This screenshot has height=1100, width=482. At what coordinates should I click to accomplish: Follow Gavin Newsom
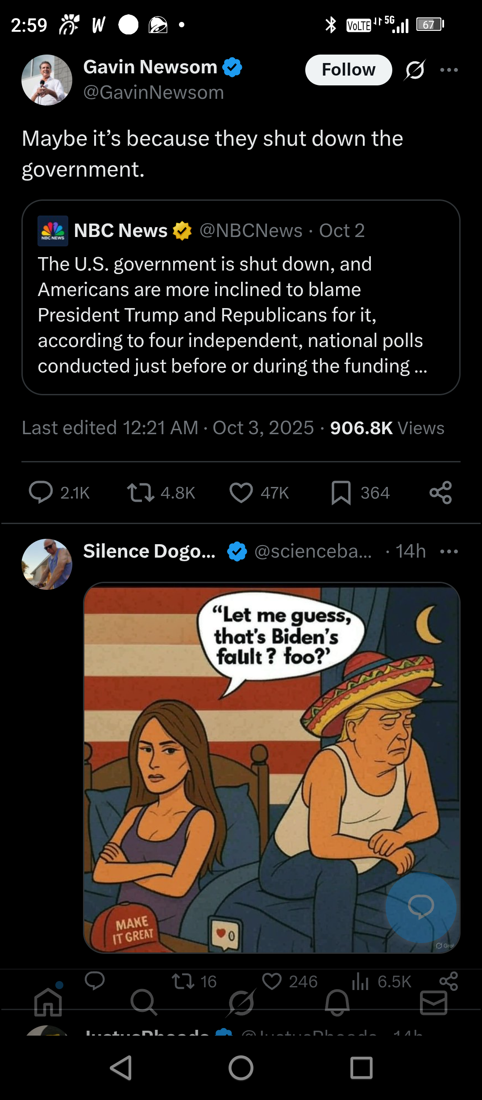coord(348,70)
